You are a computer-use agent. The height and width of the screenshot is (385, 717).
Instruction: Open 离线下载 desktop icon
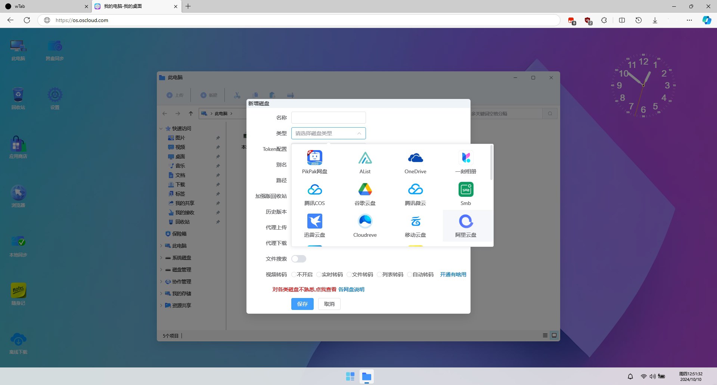click(x=18, y=343)
